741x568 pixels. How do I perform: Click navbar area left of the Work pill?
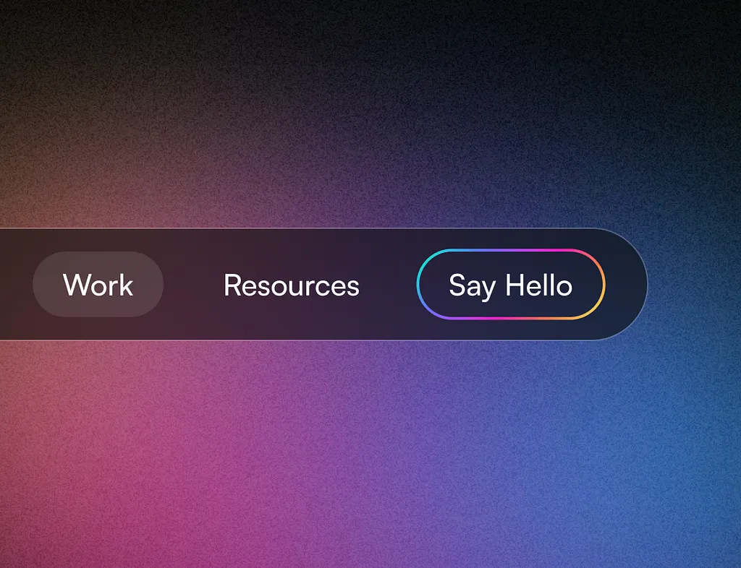tap(16, 285)
